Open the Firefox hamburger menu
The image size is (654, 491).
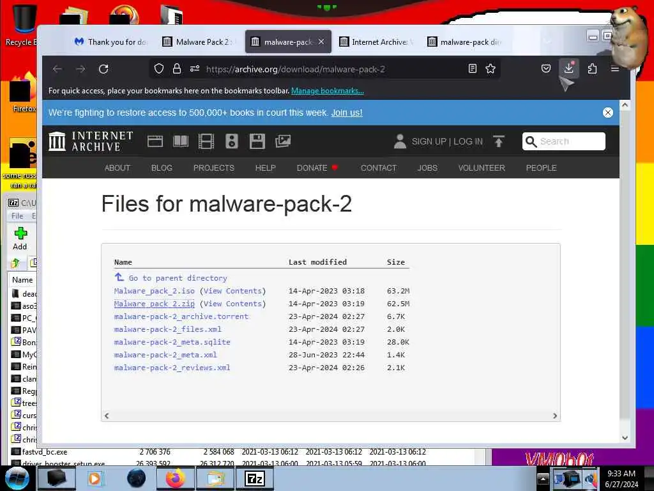pos(615,69)
